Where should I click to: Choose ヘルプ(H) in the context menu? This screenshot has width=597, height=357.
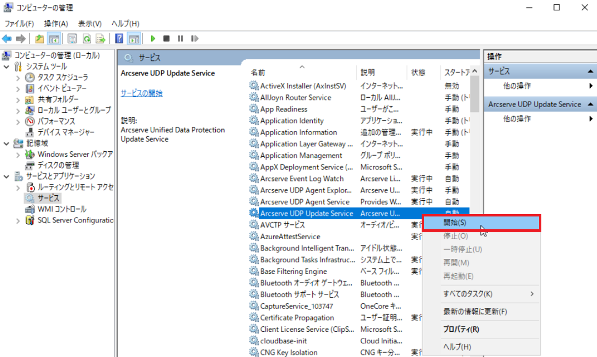[482, 347]
